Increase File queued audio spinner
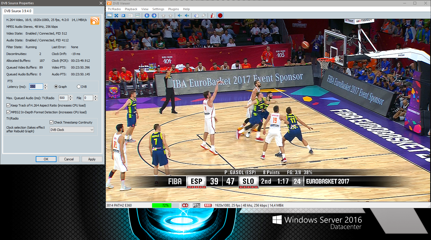This screenshot has width=431, height=240. (x=96, y=97)
